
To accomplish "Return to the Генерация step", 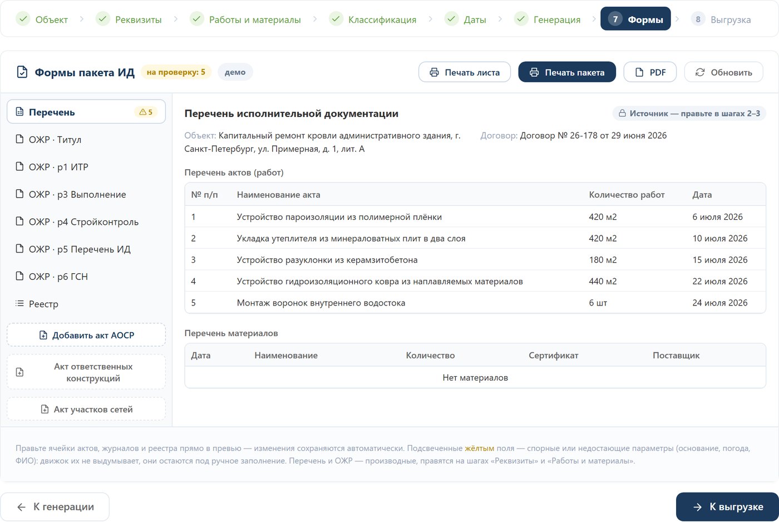I will click(548, 19).
